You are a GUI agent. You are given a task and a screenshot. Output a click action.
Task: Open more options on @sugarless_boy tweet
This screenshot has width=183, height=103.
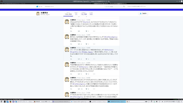click(x=94, y=59)
